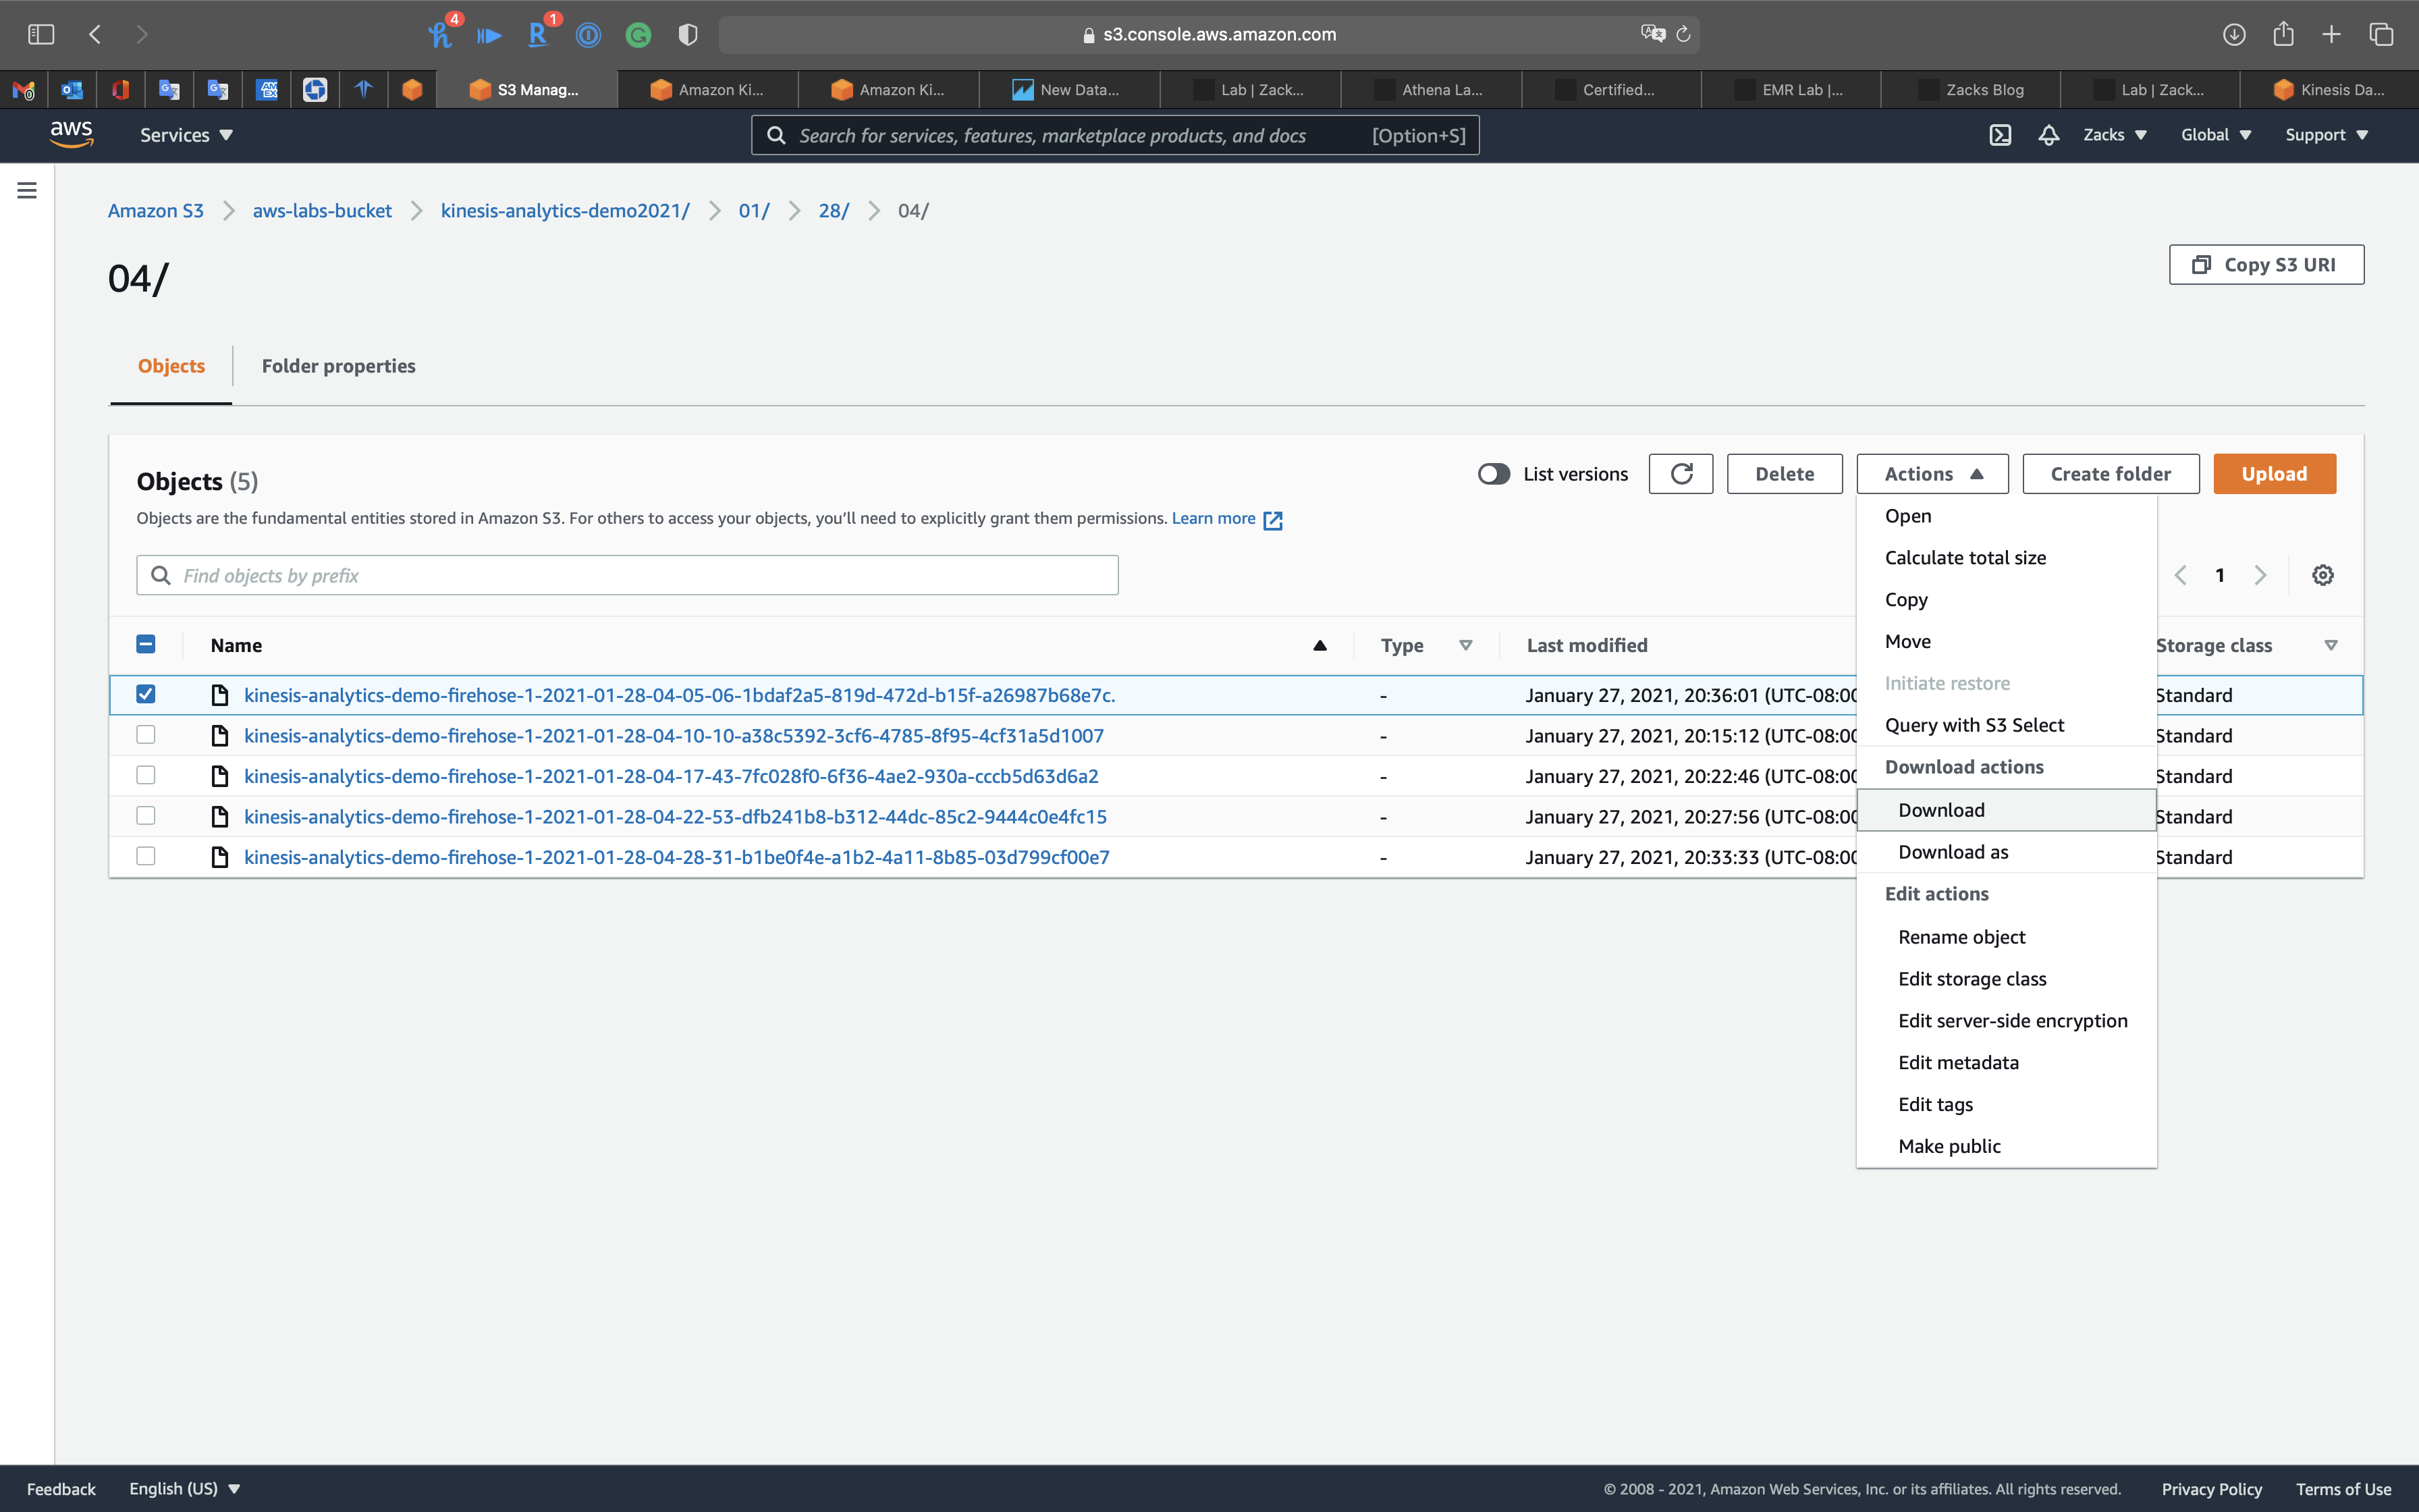
Task: Open the aws-labs-bucket breadcrumb link
Action: pyautogui.click(x=322, y=211)
